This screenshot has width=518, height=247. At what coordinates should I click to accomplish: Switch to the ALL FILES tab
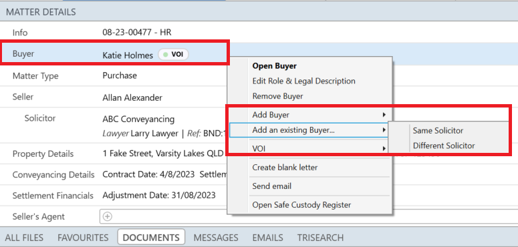[x=24, y=238]
